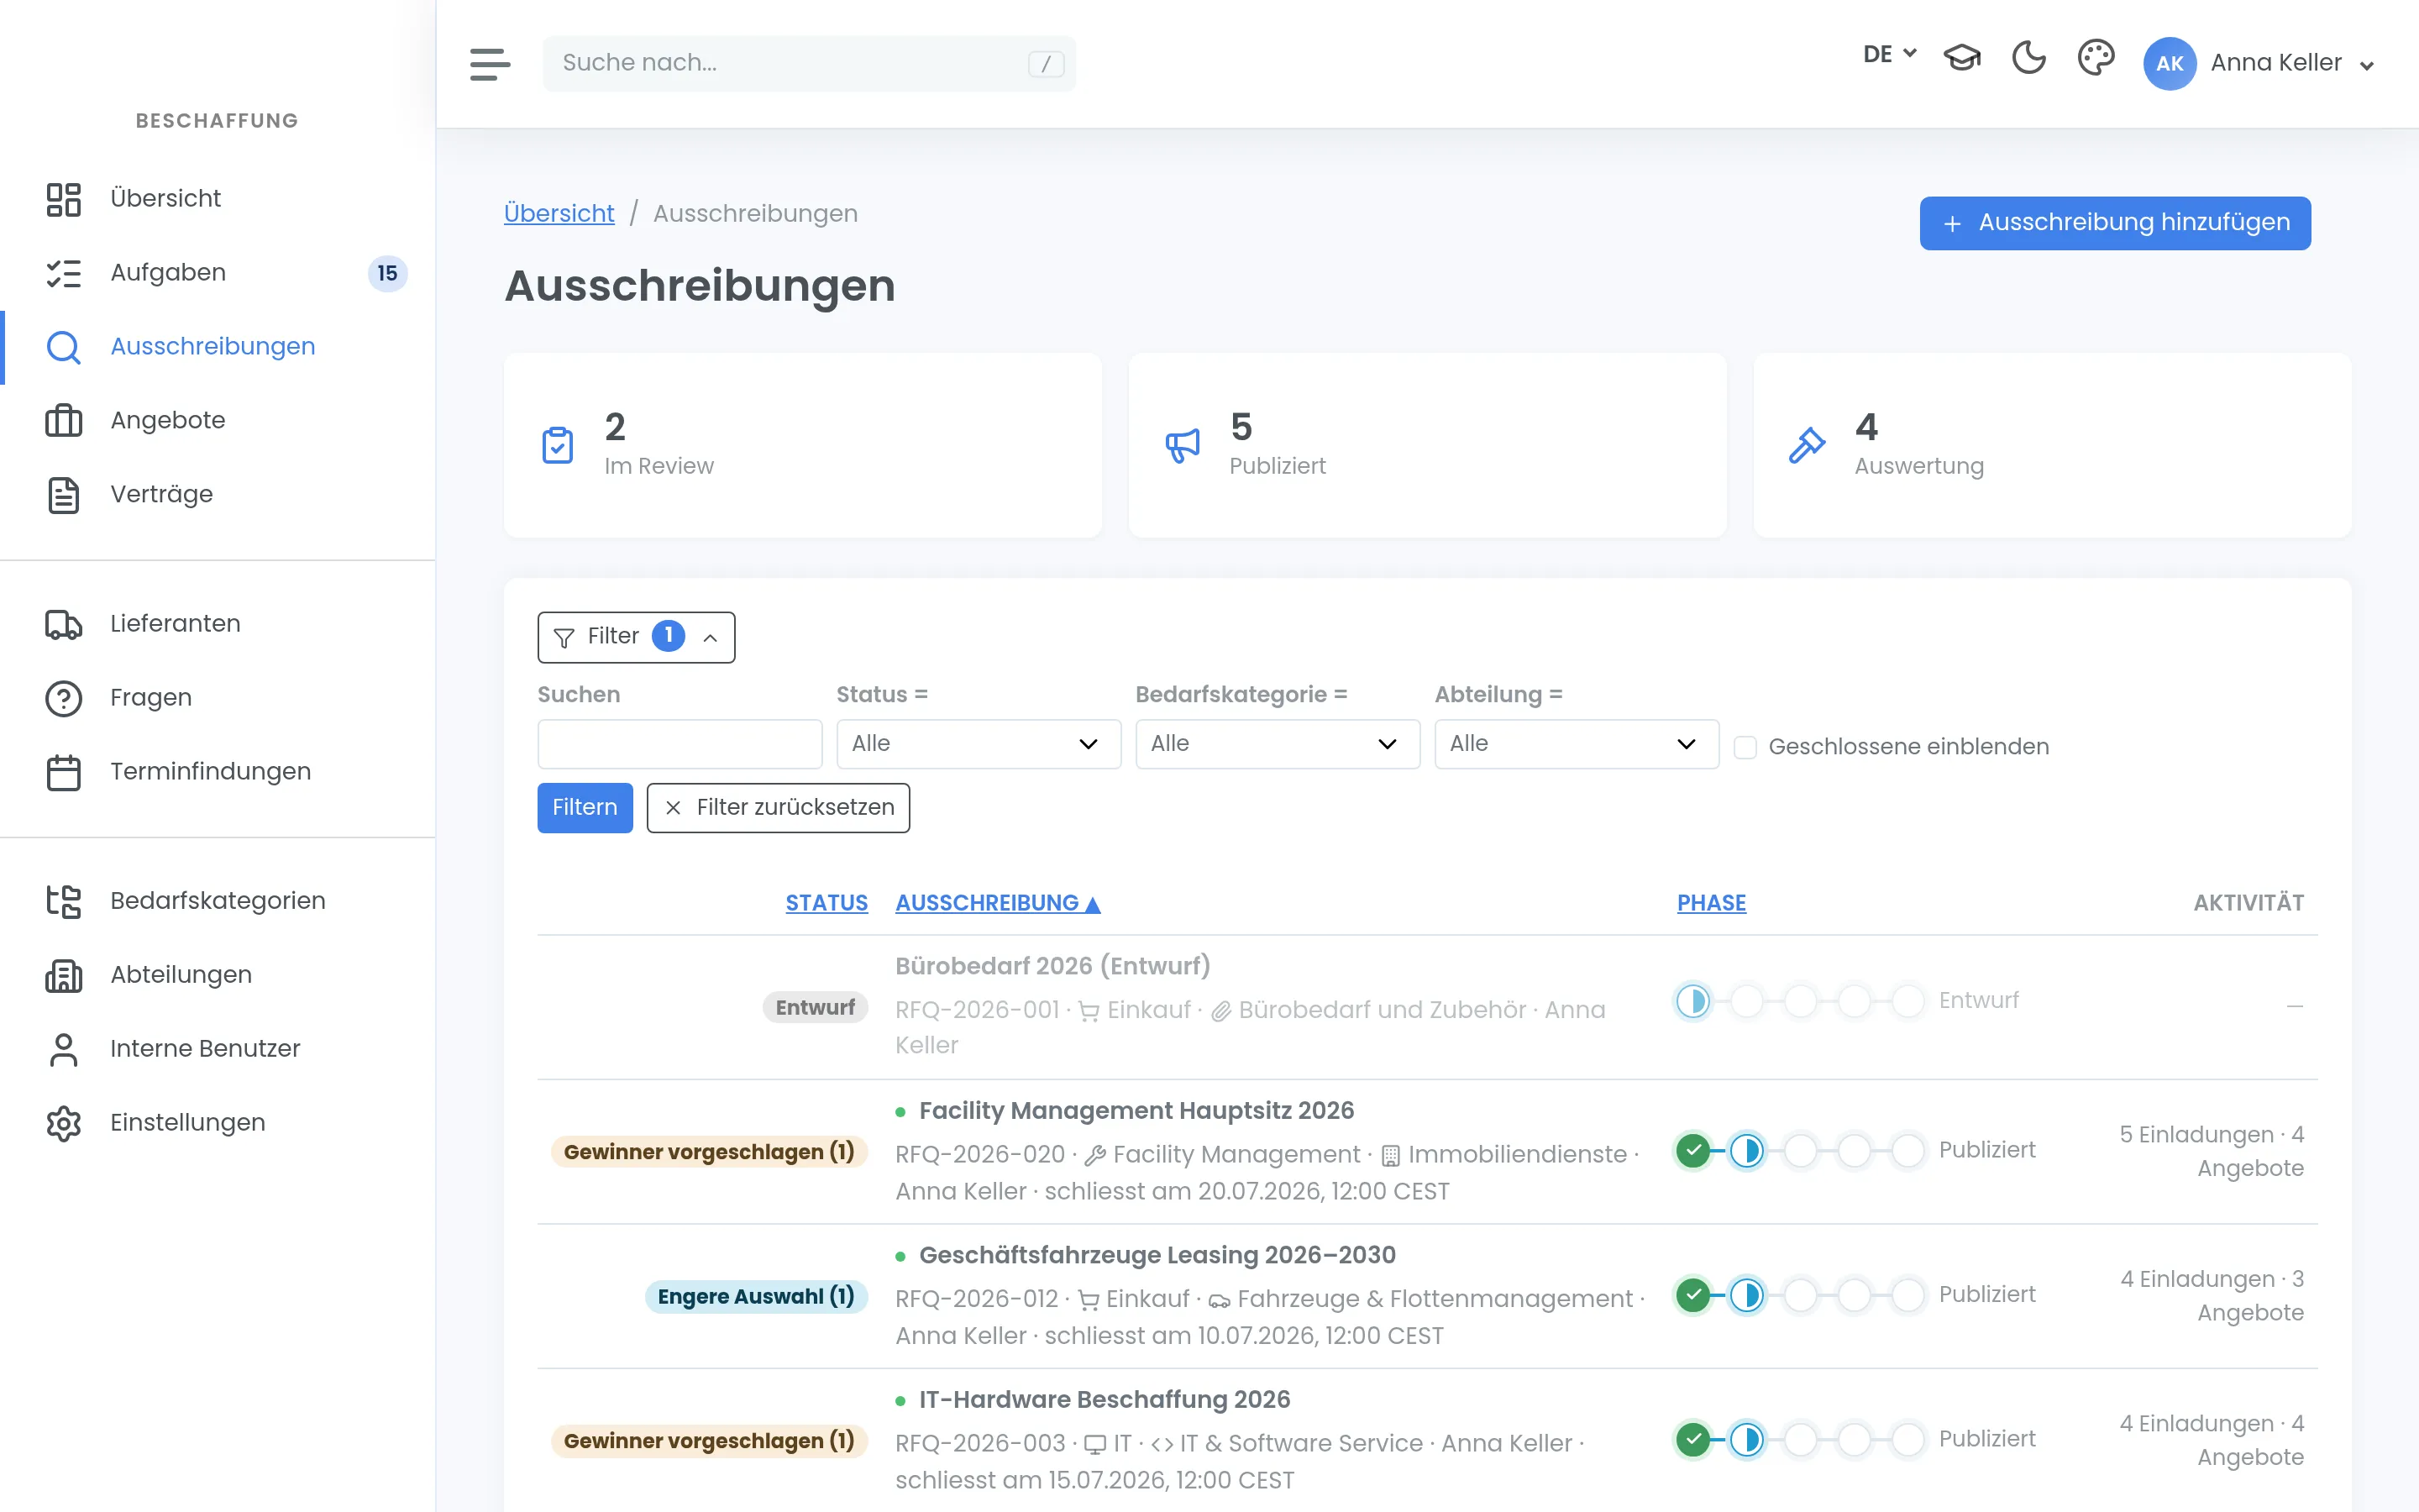Open the Bedarfskategorie filter dropdown
2419x1512 pixels.
pyautogui.click(x=1277, y=744)
